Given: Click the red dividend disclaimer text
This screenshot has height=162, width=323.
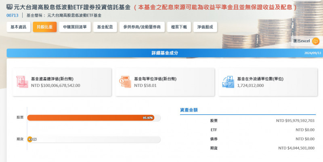Looking at the screenshot, I should click(216, 7).
